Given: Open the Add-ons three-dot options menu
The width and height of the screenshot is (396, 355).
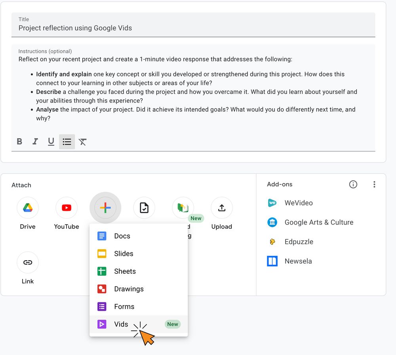Looking at the screenshot, I should click(374, 185).
